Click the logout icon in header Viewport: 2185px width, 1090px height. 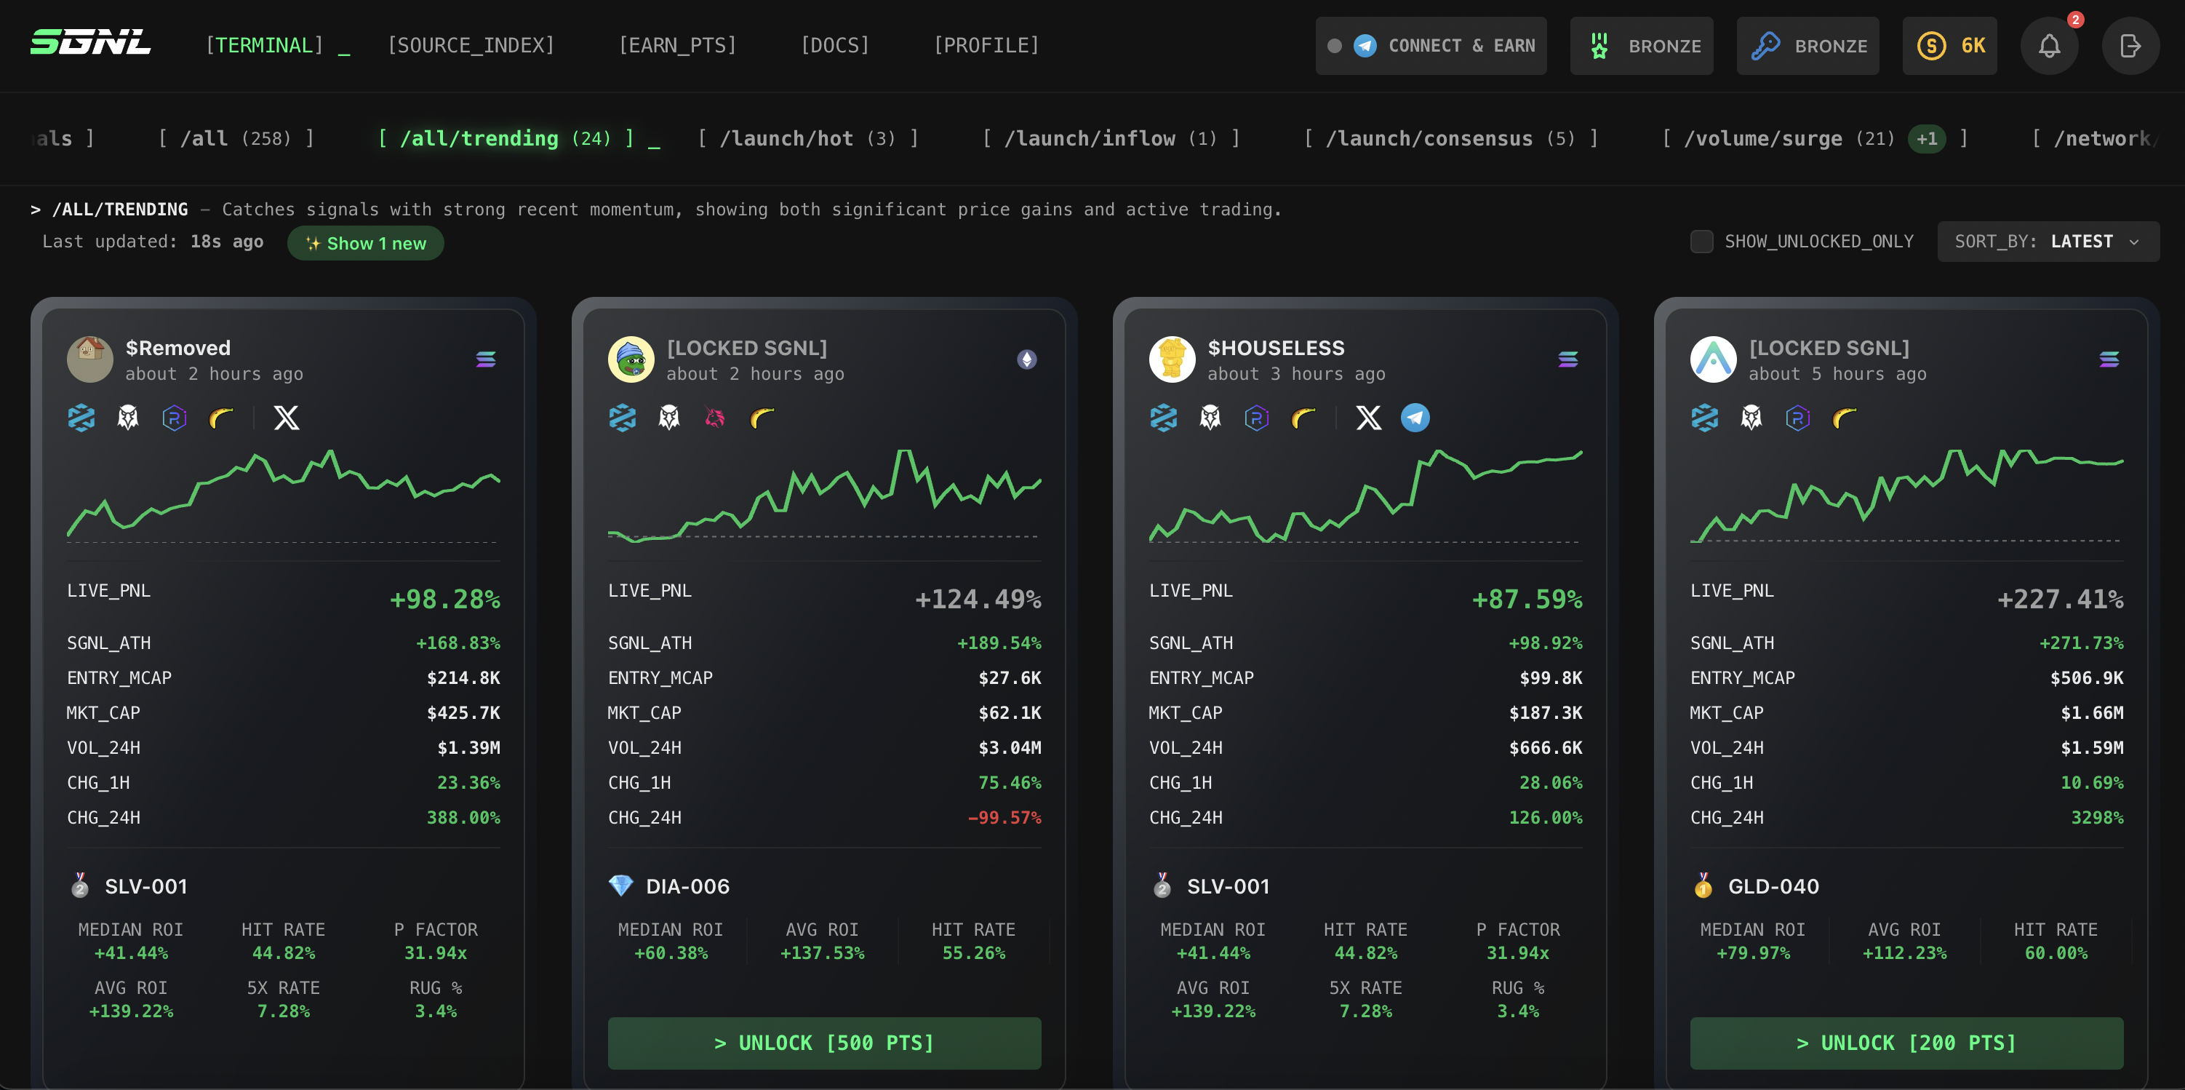[2130, 46]
